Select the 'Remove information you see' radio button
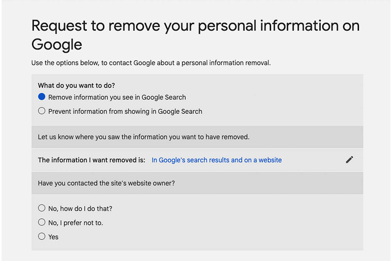392x261 pixels. coord(41,97)
